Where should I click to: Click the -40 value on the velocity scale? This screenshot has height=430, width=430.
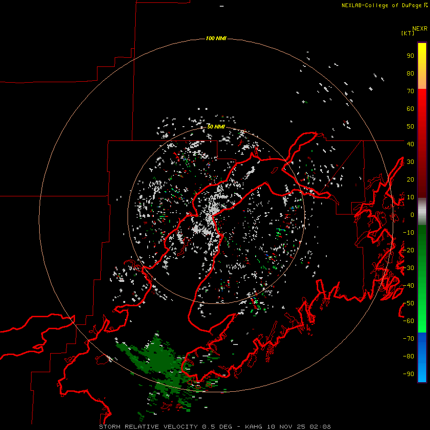408,286
